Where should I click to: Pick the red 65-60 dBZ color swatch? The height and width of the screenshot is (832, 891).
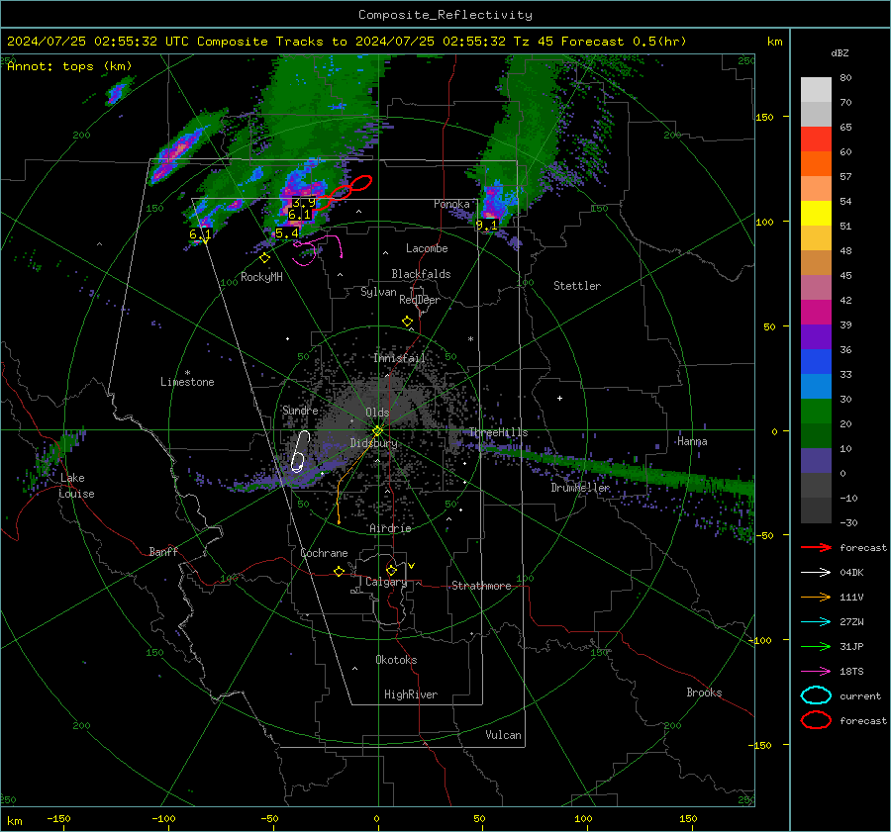(x=816, y=139)
